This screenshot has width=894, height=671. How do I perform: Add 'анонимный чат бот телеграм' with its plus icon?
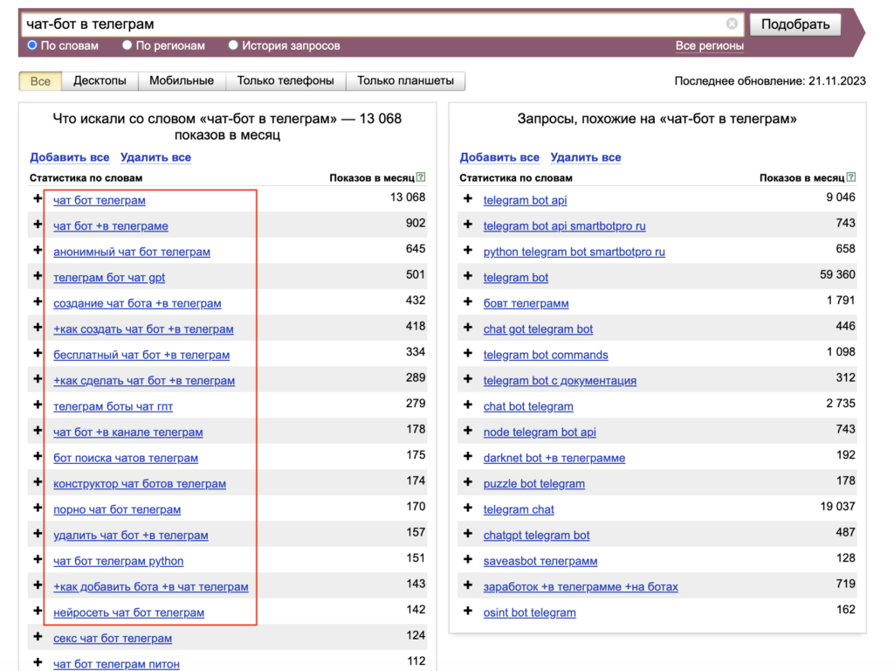[37, 252]
